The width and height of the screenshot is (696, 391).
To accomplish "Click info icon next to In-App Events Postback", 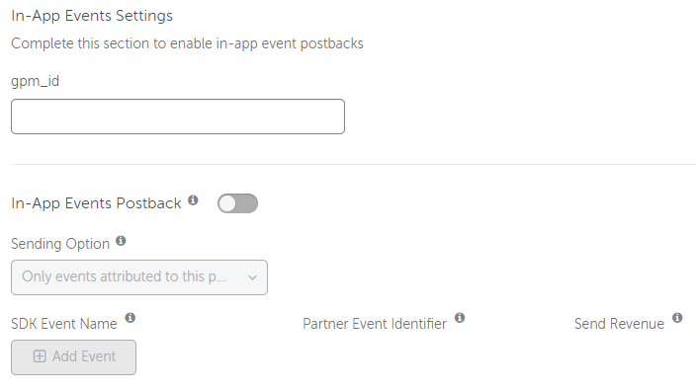I will pyautogui.click(x=193, y=199).
